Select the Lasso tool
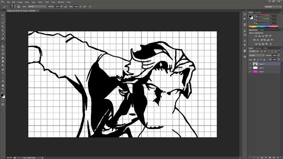Viewport: 283px width, 159px height. coord(3,23)
